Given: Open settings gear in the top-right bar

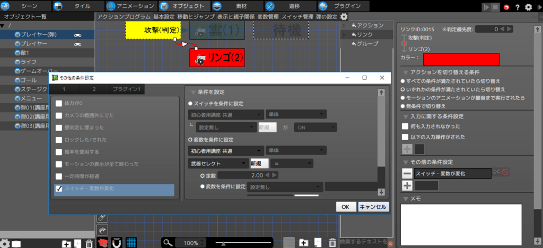Looking at the screenshot, I should point(529,7).
